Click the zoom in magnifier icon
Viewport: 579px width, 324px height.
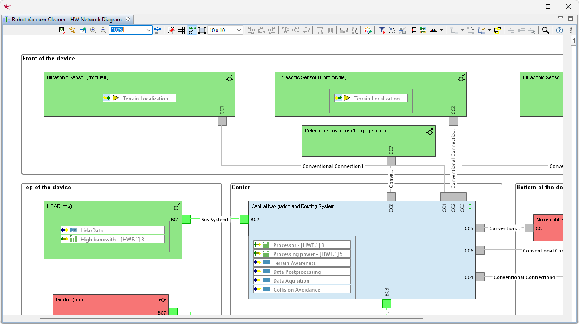(x=93, y=30)
